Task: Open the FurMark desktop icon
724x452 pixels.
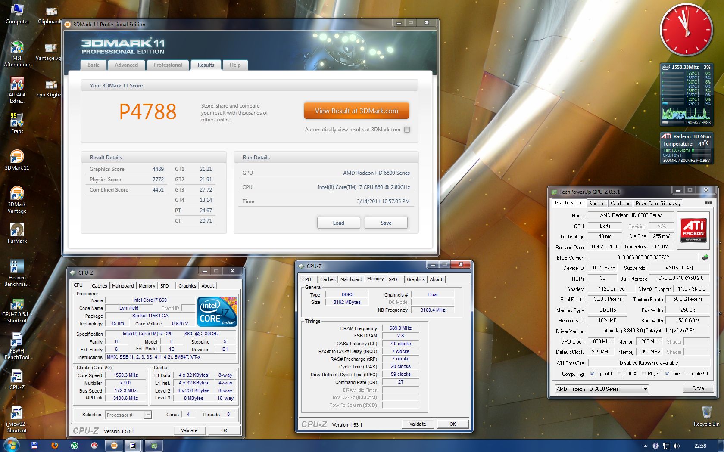Action: tap(17, 233)
